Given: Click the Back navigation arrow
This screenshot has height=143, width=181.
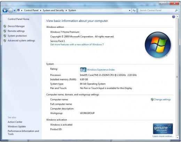Looking at the screenshot, I should [x=5, y=10].
